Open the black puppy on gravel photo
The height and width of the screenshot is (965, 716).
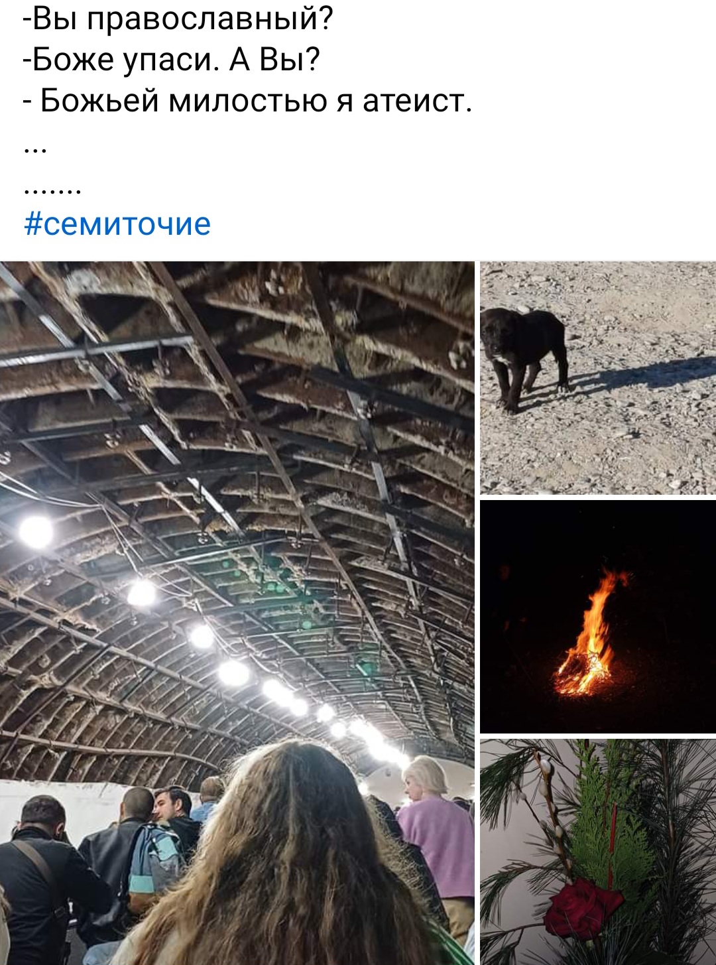[598, 378]
